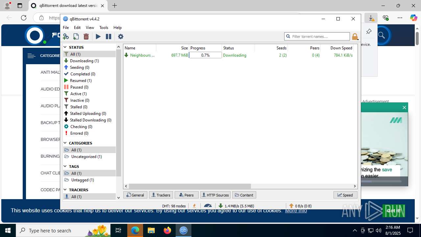Select the Uncategorized (1) category
421x237 pixels.
coord(89,156)
